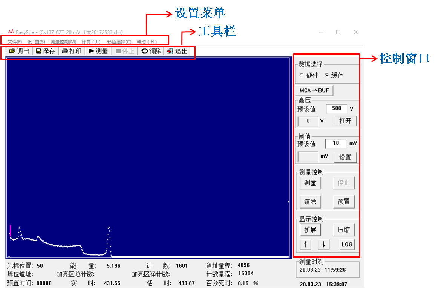Select the 缓存 data source radio button
Viewport: 444px width, 288px height.
pyautogui.click(x=326, y=75)
